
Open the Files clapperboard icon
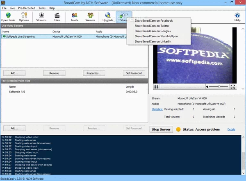57,16
